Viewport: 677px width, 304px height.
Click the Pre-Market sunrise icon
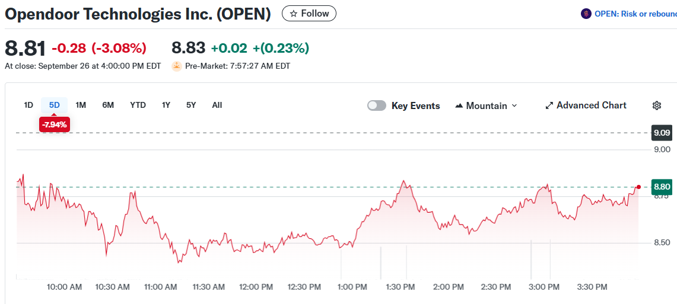(x=177, y=66)
